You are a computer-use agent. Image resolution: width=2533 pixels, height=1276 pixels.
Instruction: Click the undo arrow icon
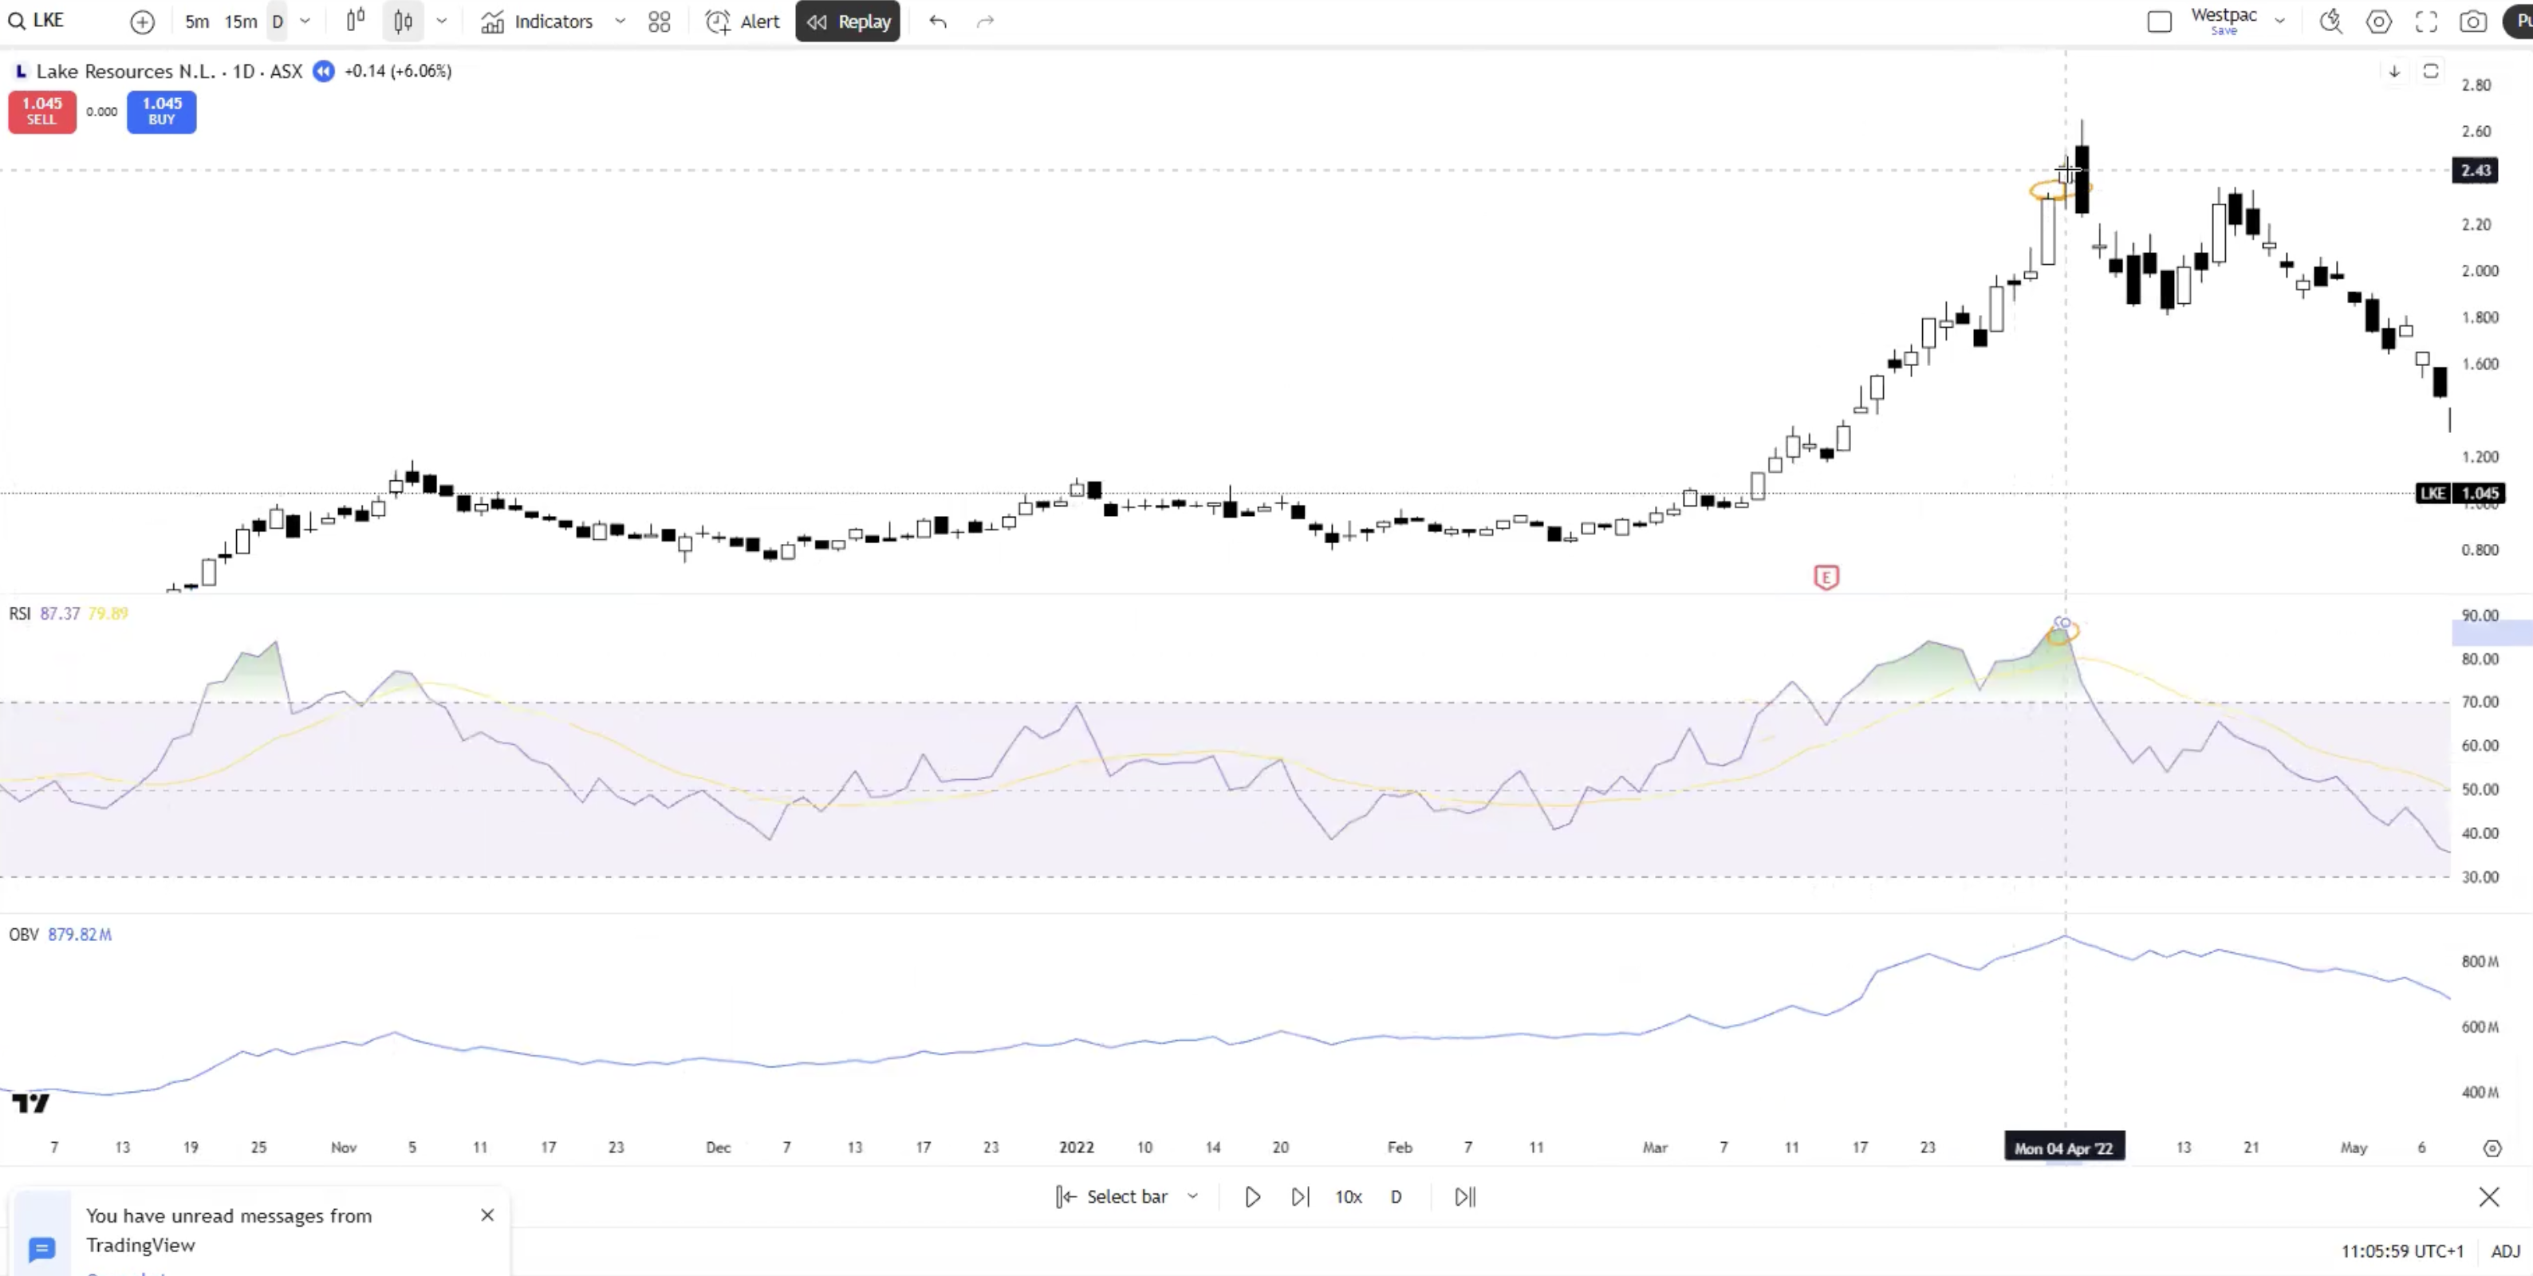click(938, 22)
